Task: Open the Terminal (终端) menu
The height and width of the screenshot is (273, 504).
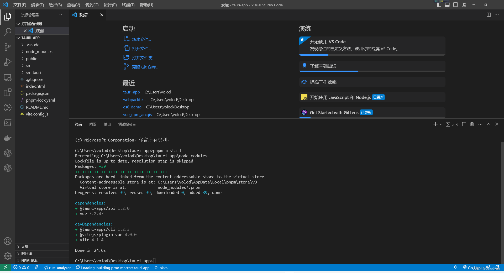Action: [x=128, y=5]
